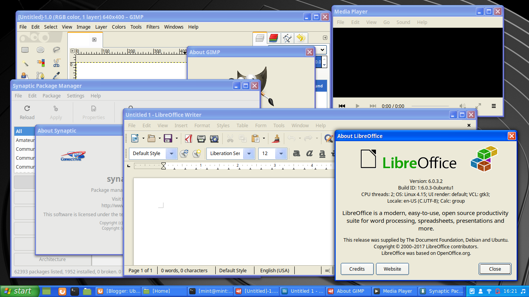Open Export as PDF in LibreOffice Writer
This screenshot has width=529, height=297.
[189, 138]
